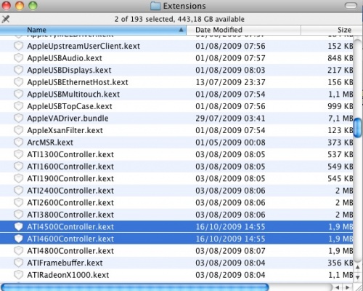
Task: Select the AppleVADriver.bundle file name
Action: (x=68, y=119)
